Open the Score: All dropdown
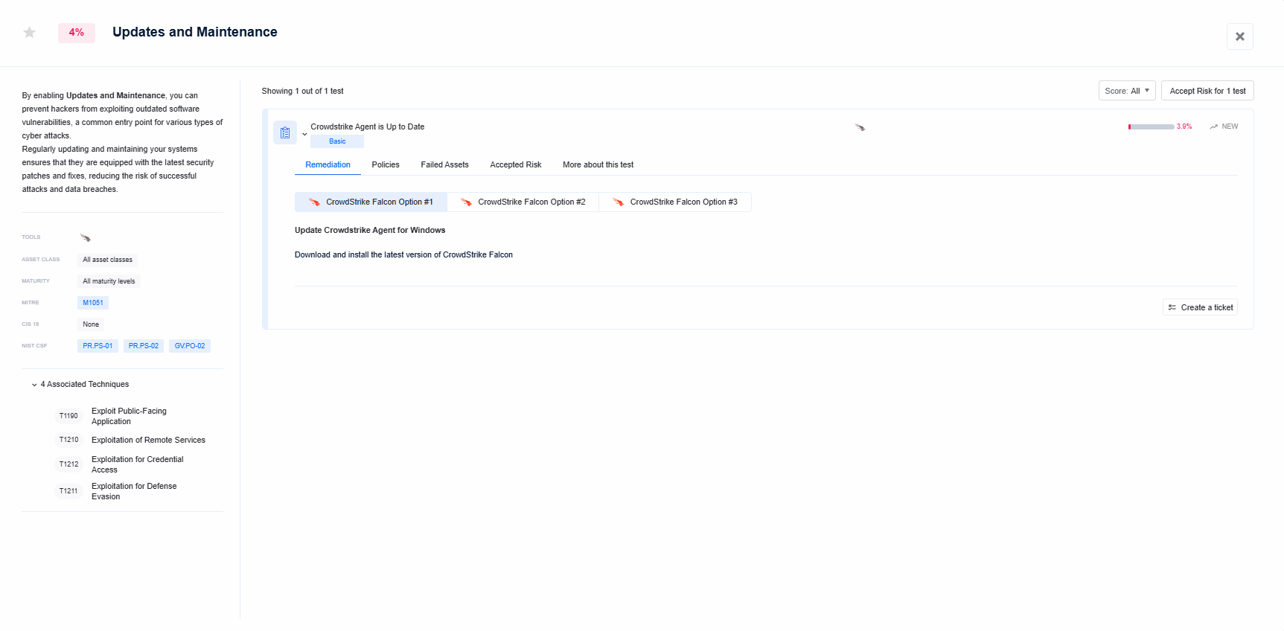The width and height of the screenshot is (1284, 631). click(x=1127, y=91)
